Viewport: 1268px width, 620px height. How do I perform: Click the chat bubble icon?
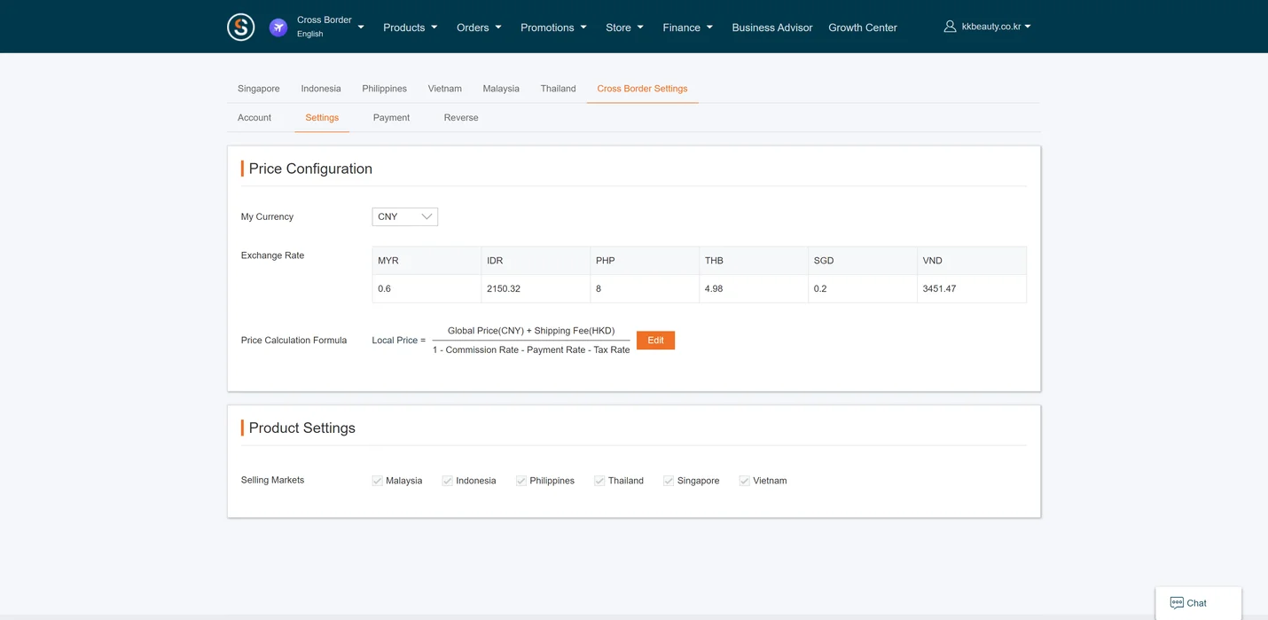tap(1177, 603)
